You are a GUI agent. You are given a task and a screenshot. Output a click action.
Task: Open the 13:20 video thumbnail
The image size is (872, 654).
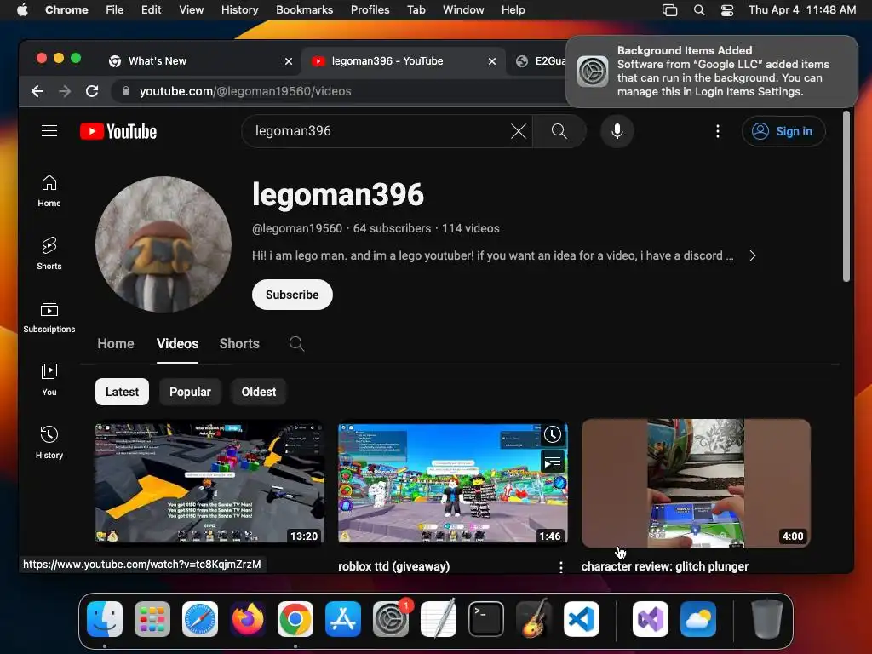(209, 483)
